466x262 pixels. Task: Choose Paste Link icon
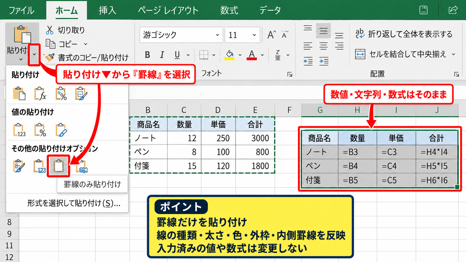[81, 166]
